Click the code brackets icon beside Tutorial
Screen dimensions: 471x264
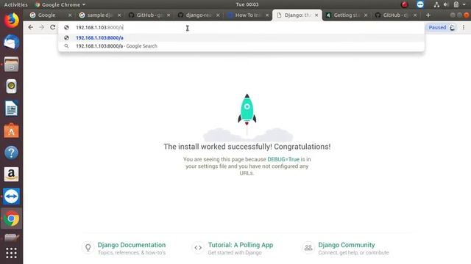pyautogui.click(x=198, y=248)
